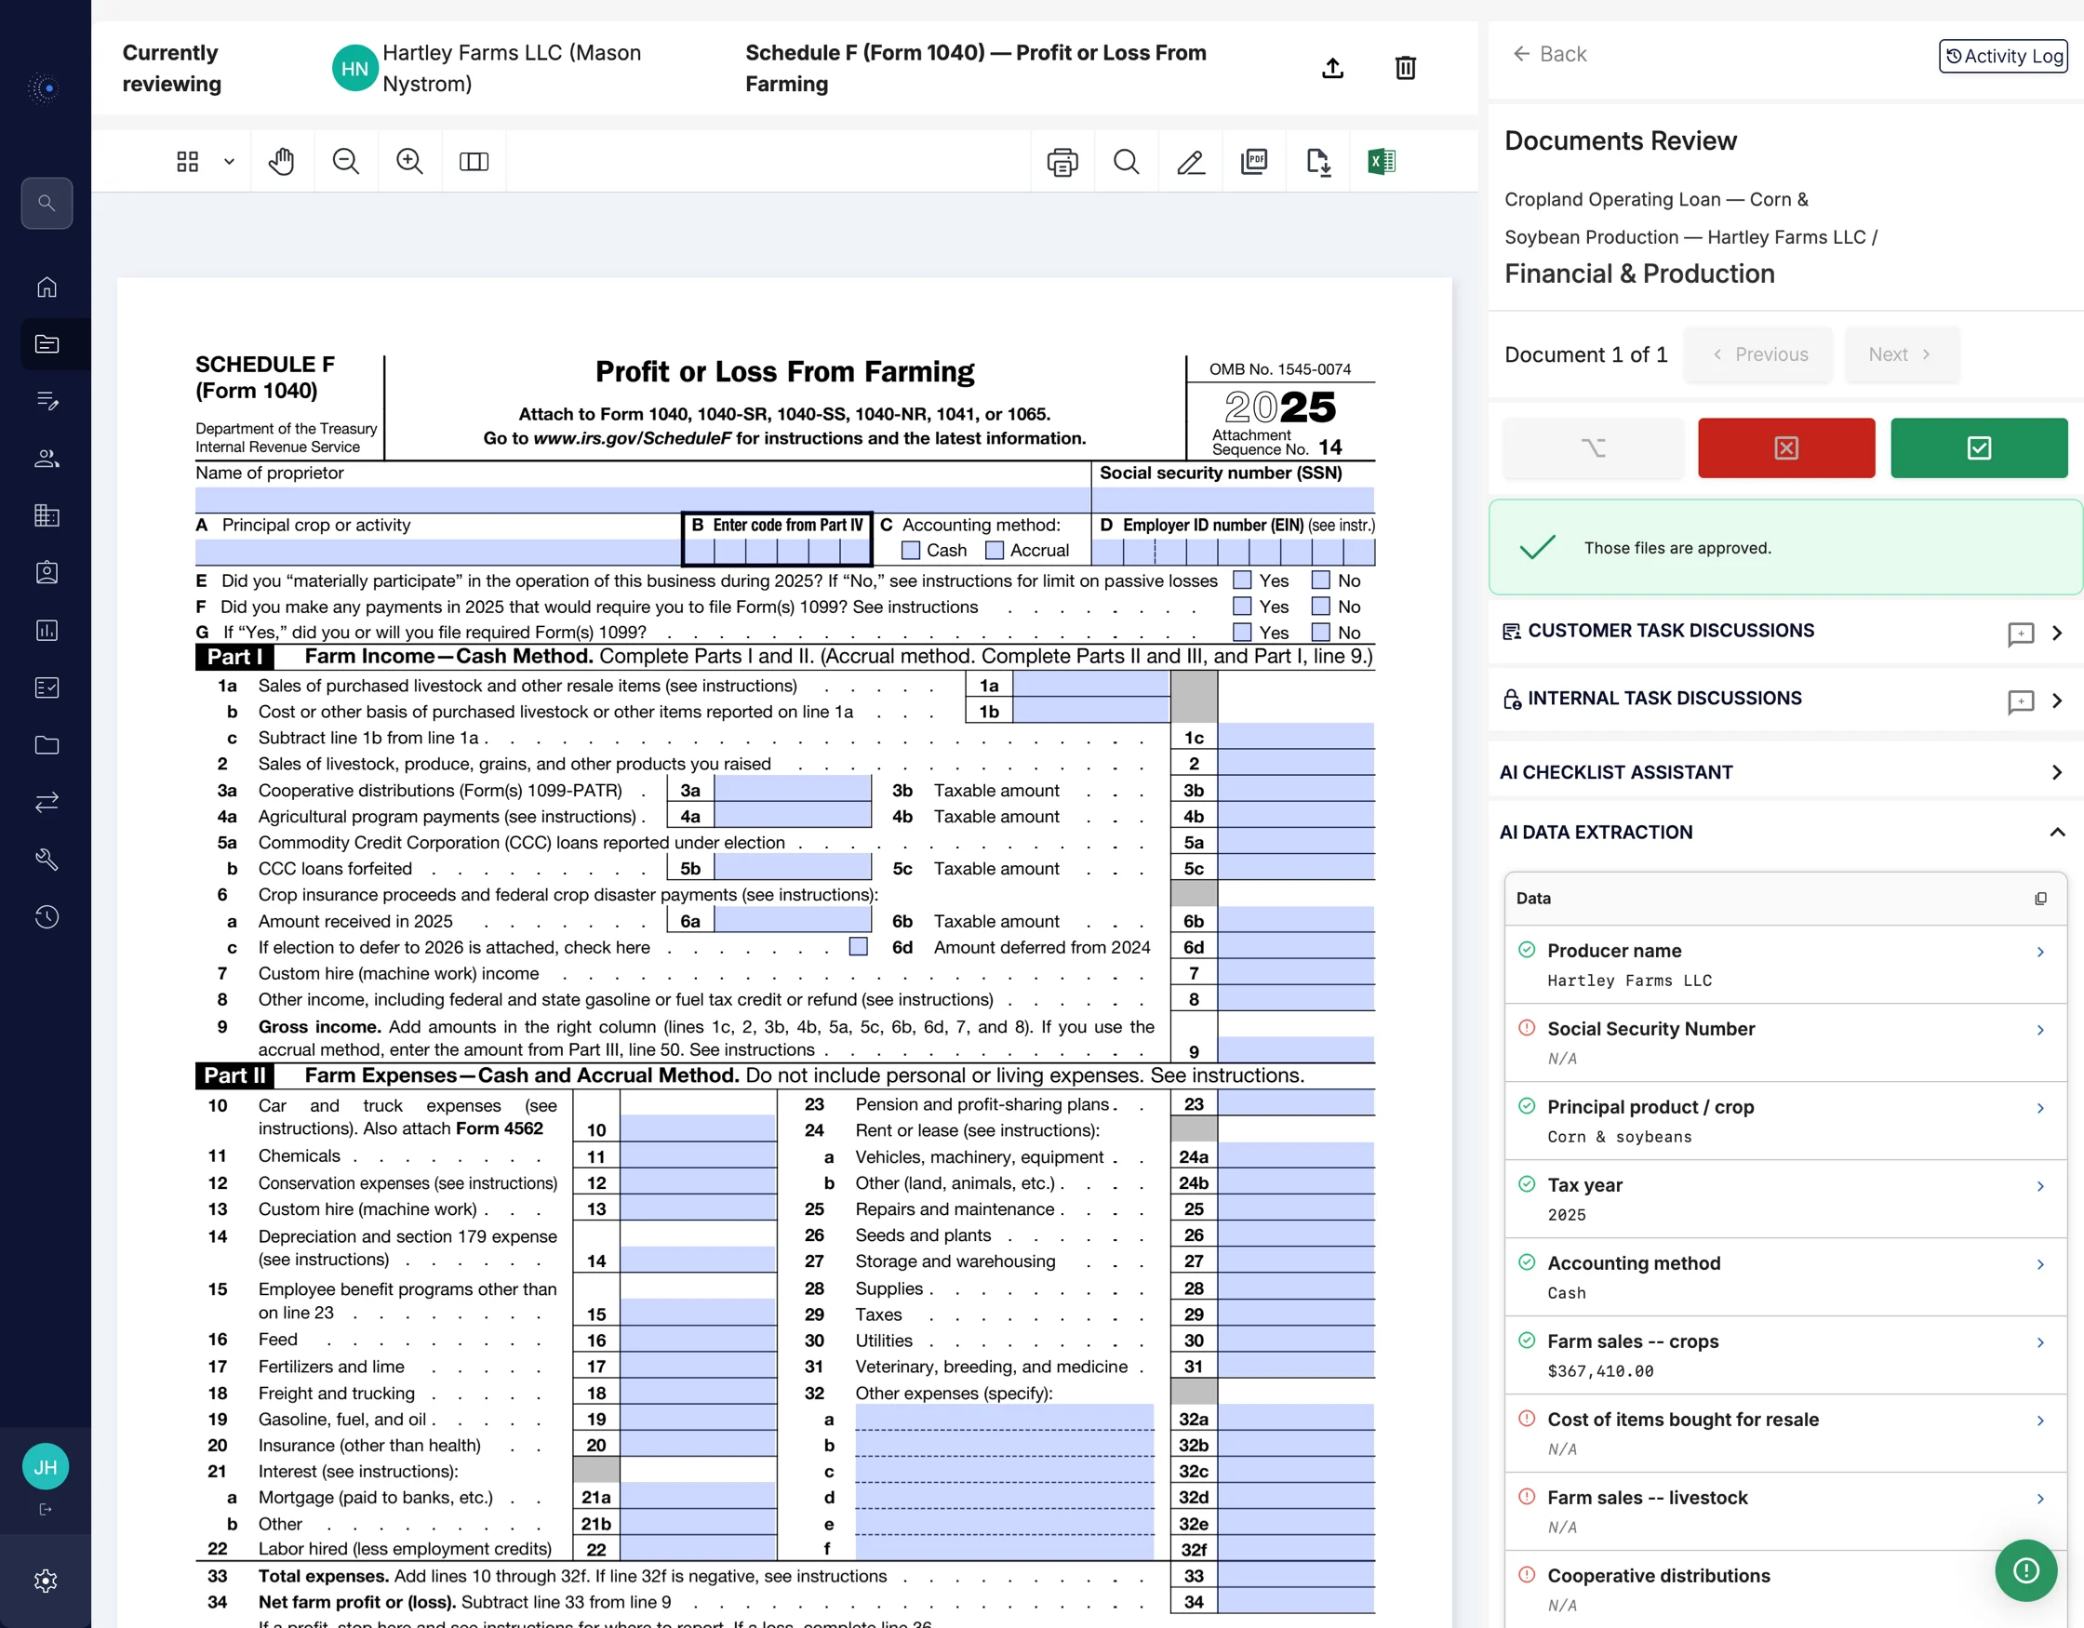
Task: Expand Customer Task Discussions section
Action: point(2056,633)
